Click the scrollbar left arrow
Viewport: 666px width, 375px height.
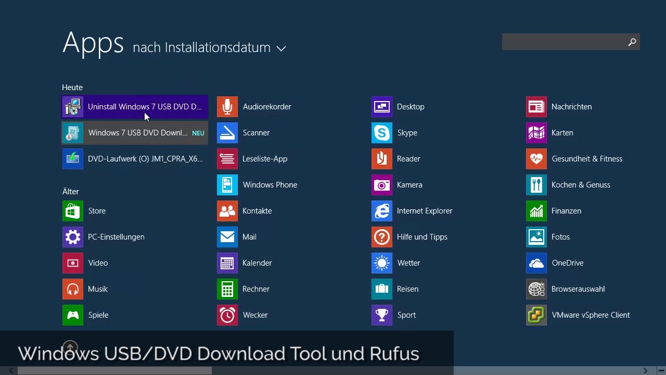click(x=11, y=371)
